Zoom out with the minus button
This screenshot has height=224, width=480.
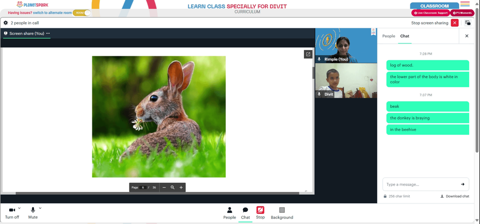click(164, 187)
